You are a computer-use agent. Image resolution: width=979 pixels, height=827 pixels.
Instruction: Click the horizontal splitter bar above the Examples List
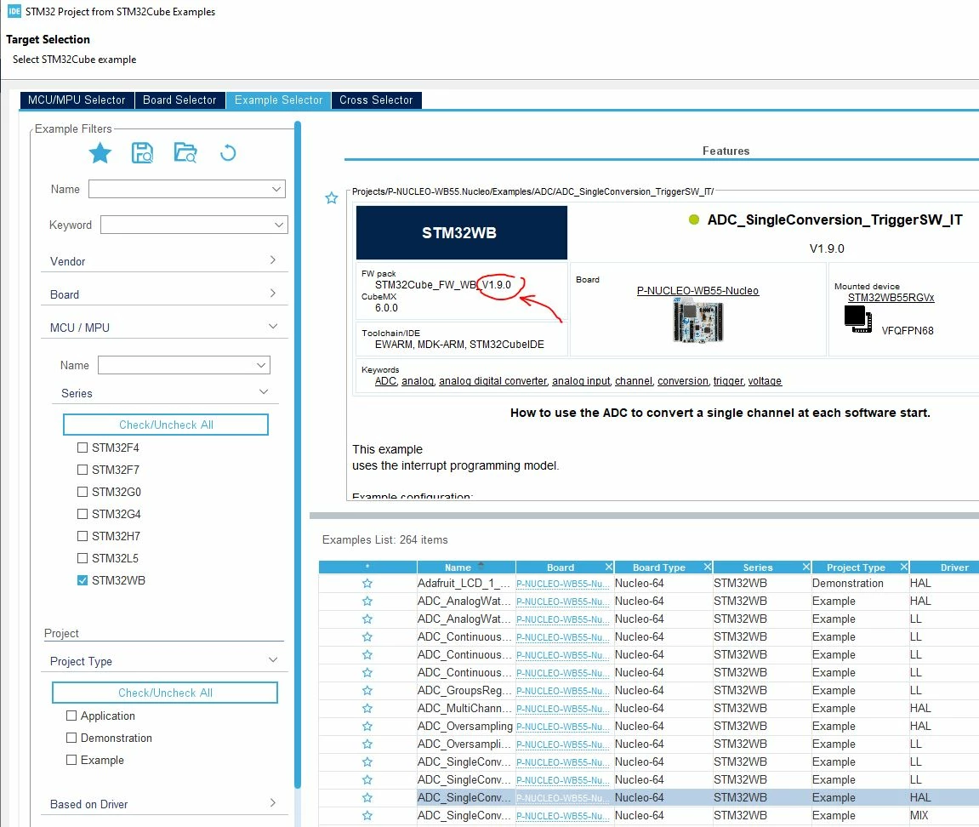(x=645, y=516)
